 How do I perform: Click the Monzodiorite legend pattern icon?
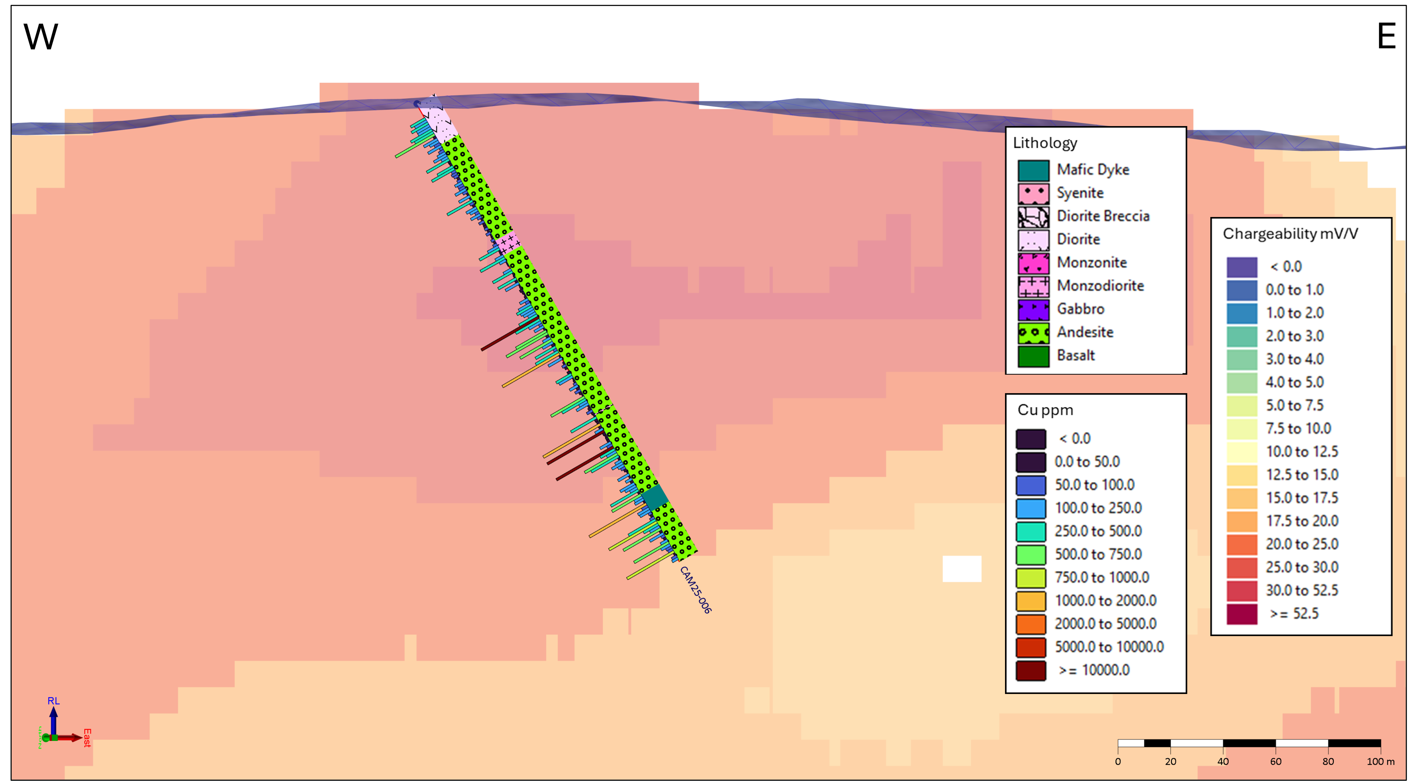pos(1033,286)
